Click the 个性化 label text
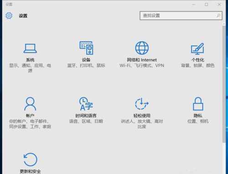The width and height of the screenshot is (228, 174). pos(198,60)
